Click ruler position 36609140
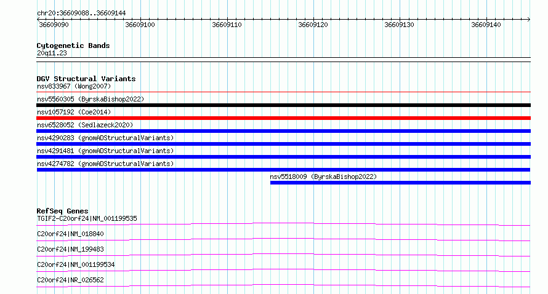This screenshot has width=548, height=294. [486, 25]
